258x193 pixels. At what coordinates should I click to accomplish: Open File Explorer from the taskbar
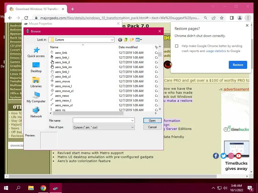click(31, 188)
